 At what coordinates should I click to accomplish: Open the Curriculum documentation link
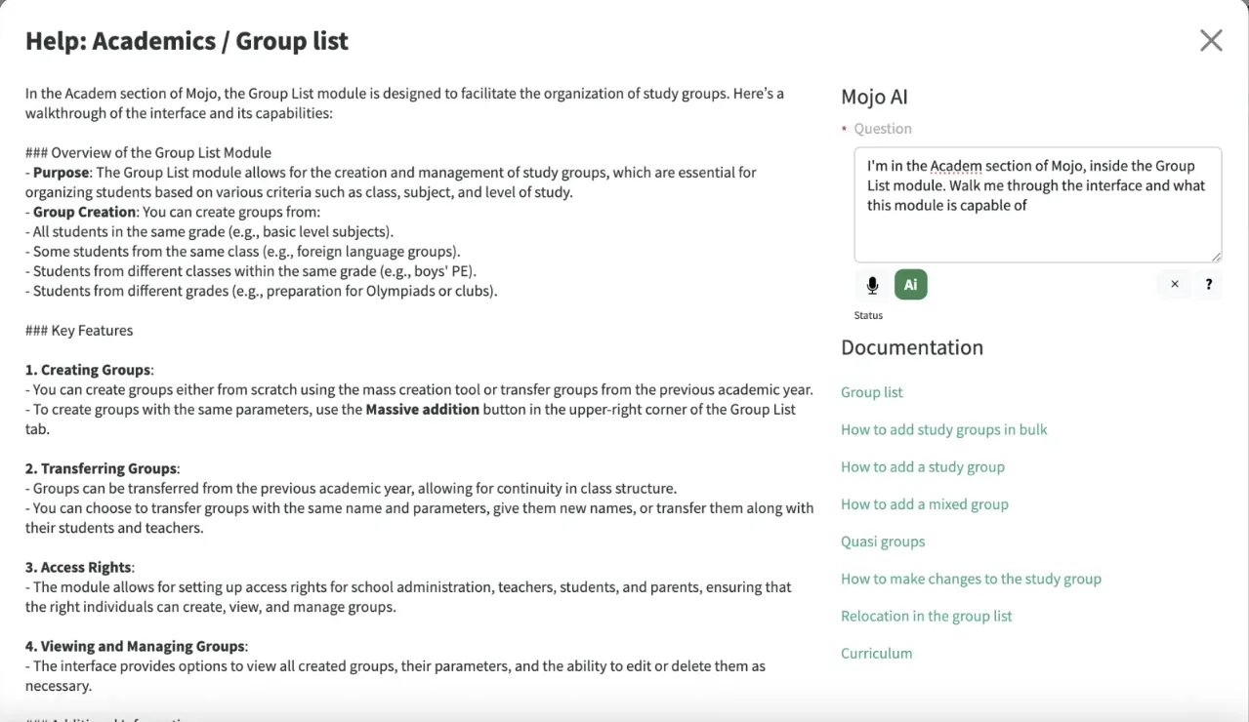[x=876, y=654]
